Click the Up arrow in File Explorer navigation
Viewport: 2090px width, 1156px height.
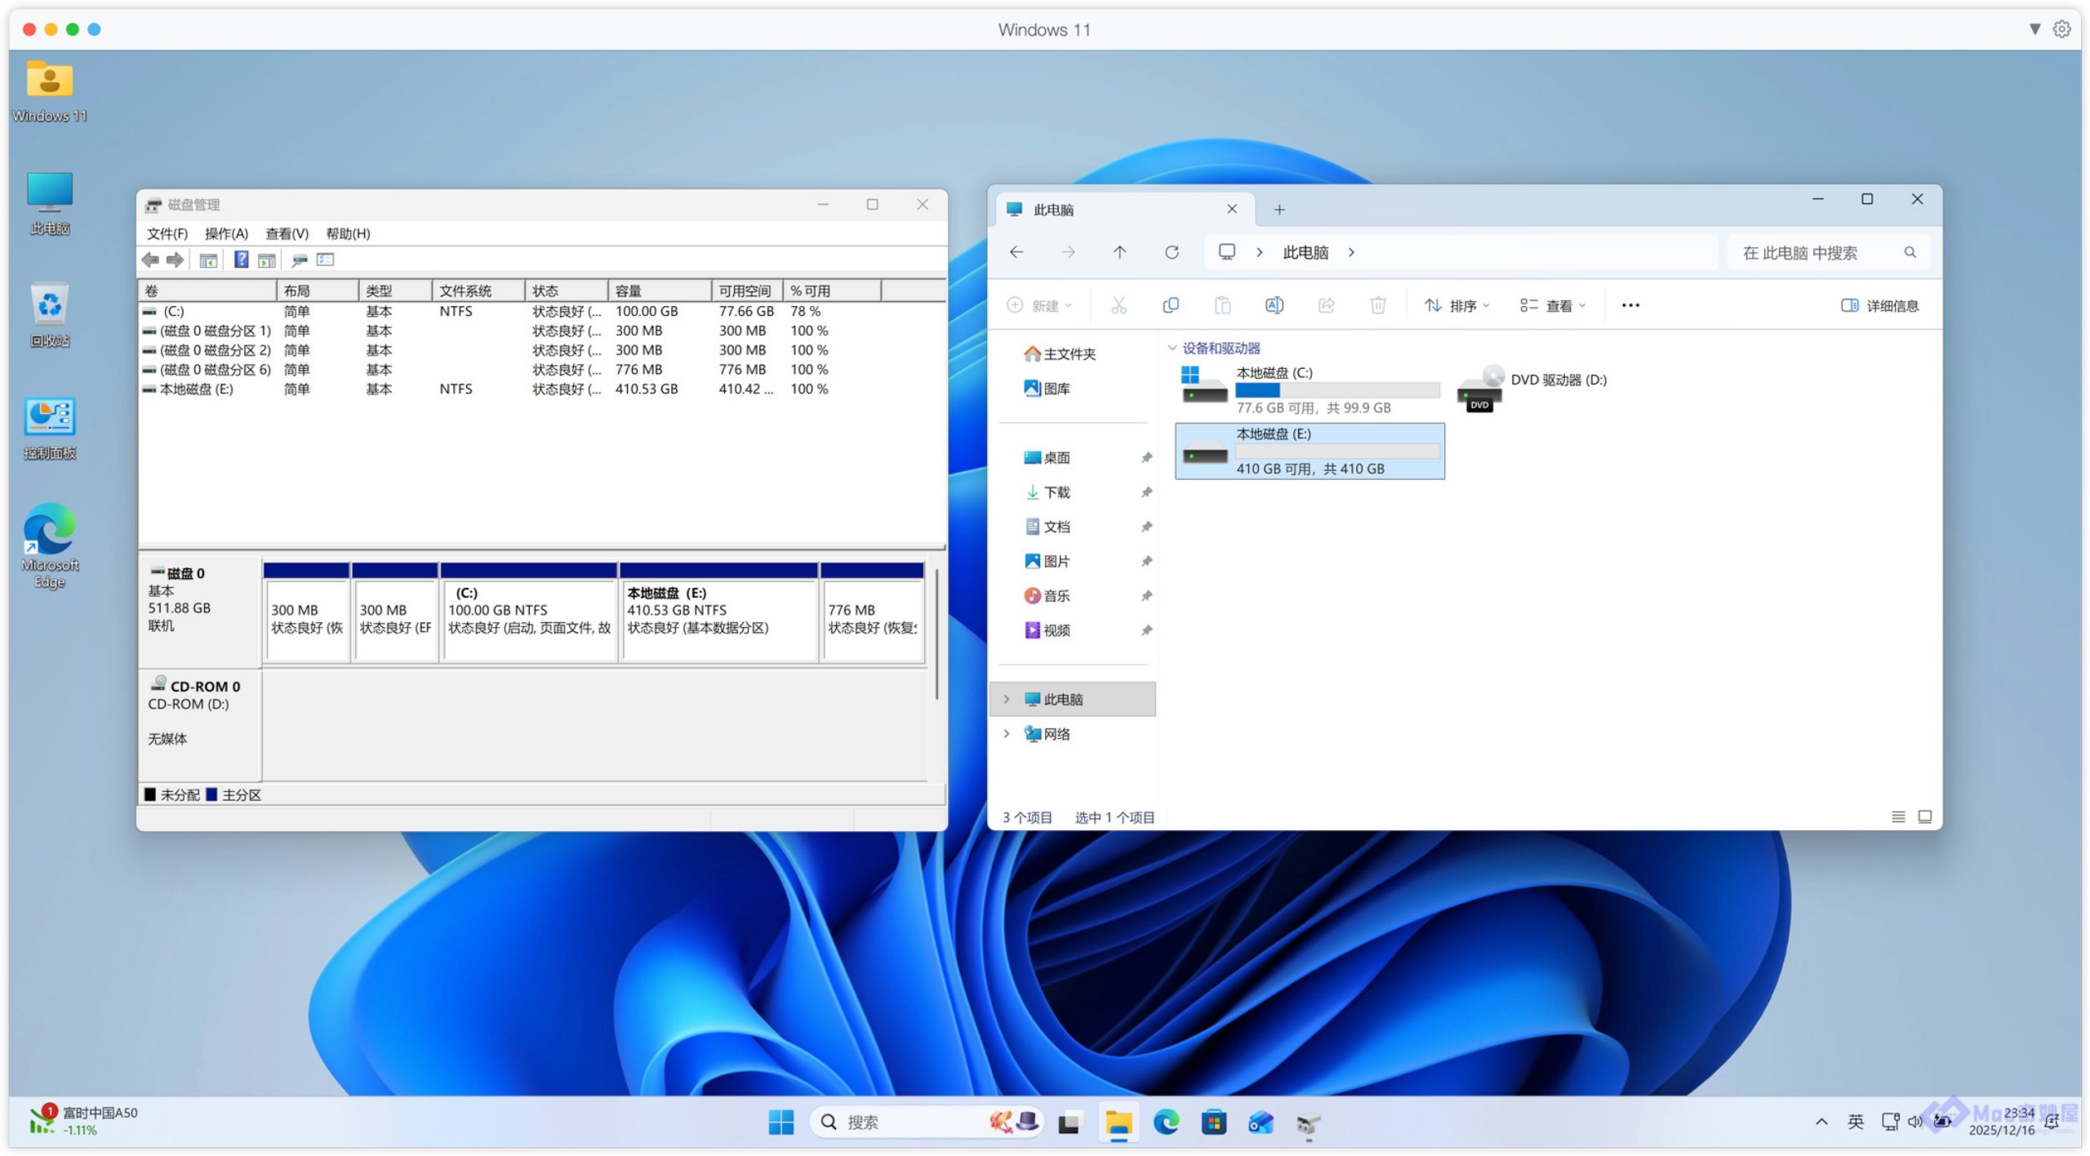1119,252
